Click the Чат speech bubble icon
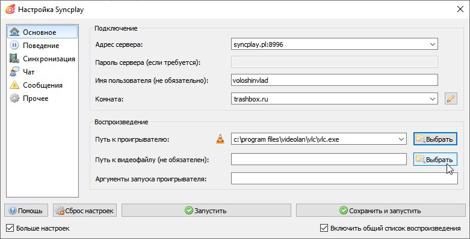 click(x=14, y=72)
